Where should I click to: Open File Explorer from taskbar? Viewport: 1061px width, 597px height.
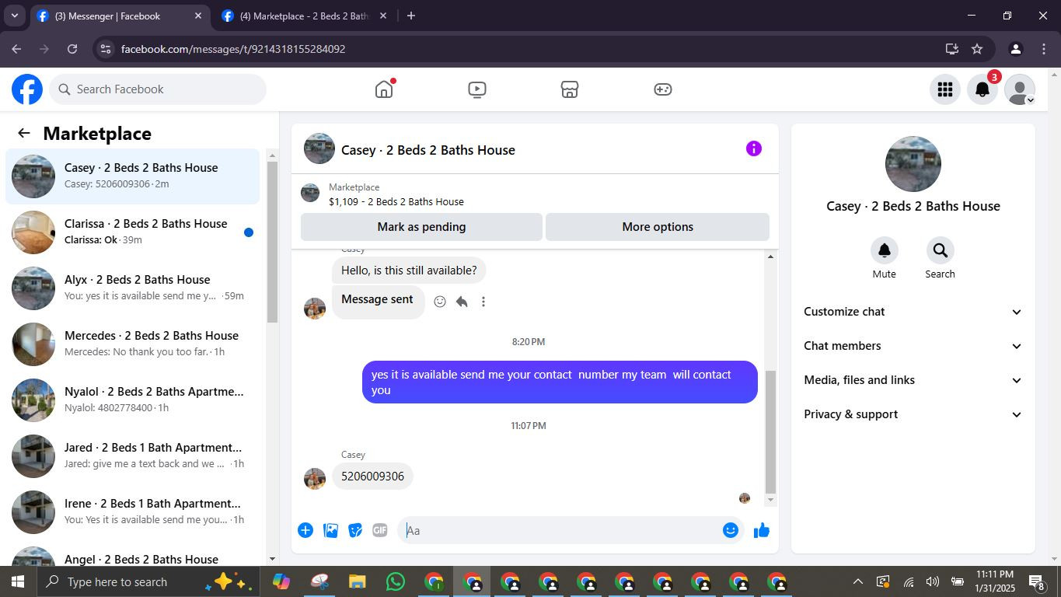pos(357,581)
